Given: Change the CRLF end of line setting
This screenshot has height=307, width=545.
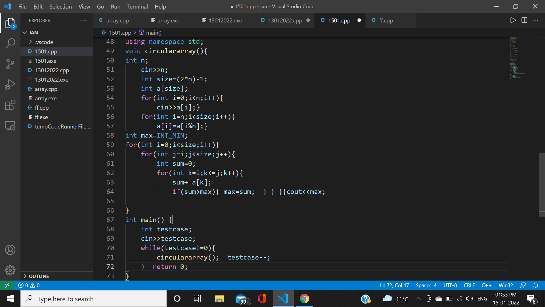Looking at the screenshot, I should pos(469,285).
